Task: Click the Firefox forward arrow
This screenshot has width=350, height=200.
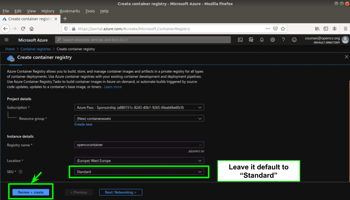Action: click(x=14, y=28)
